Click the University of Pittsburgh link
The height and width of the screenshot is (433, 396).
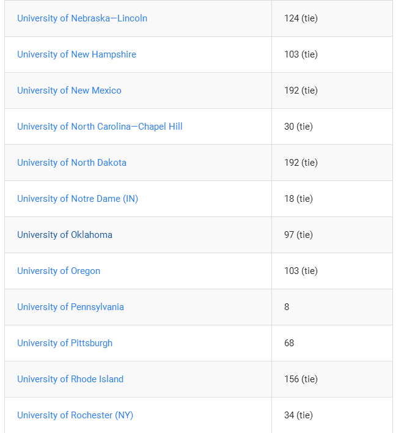[x=65, y=343]
